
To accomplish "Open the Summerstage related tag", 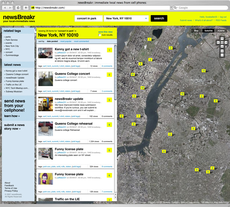I will [12, 55].
